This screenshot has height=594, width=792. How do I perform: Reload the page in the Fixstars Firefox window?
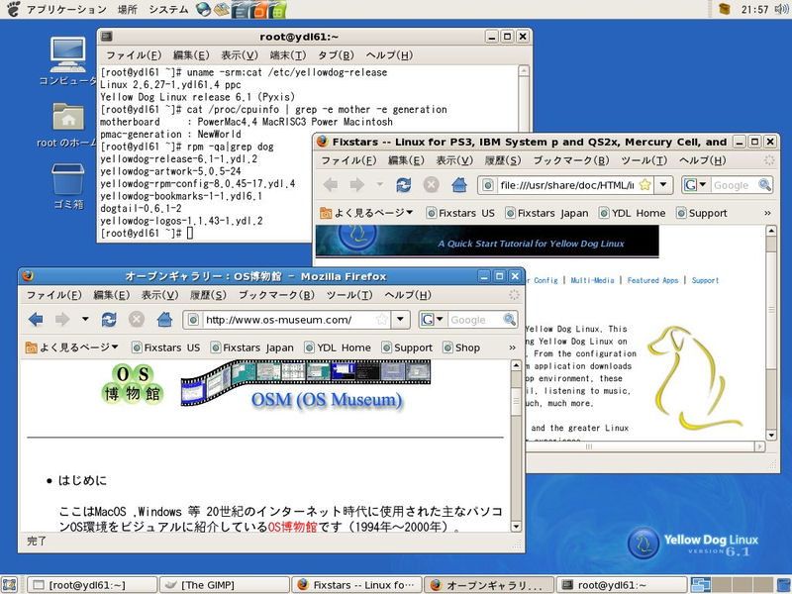(403, 185)
